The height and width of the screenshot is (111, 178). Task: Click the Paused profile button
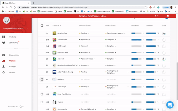coord(168,7)
